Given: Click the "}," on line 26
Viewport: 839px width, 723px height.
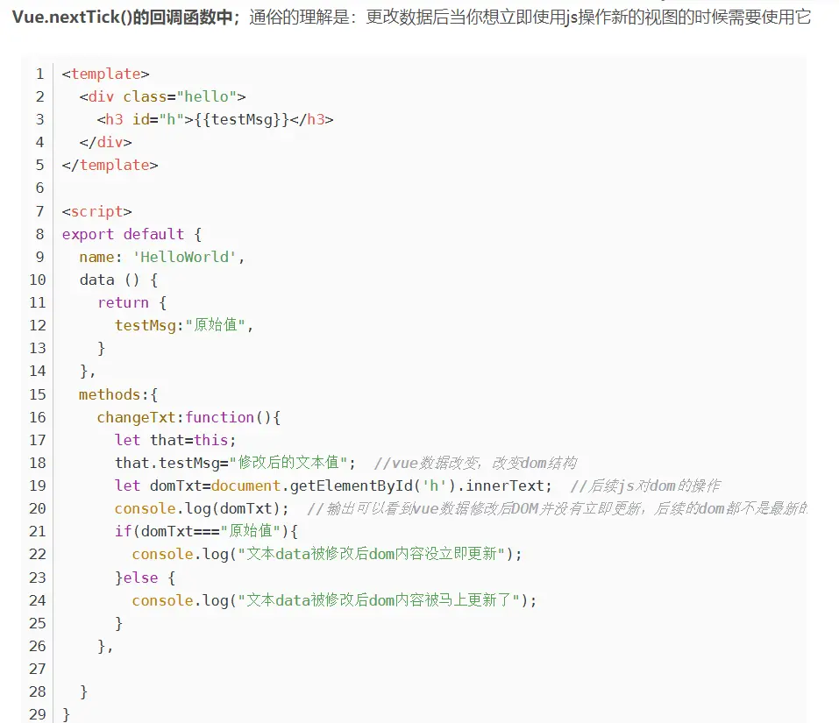Looking at the screenshot, I should tap(105, 647).
